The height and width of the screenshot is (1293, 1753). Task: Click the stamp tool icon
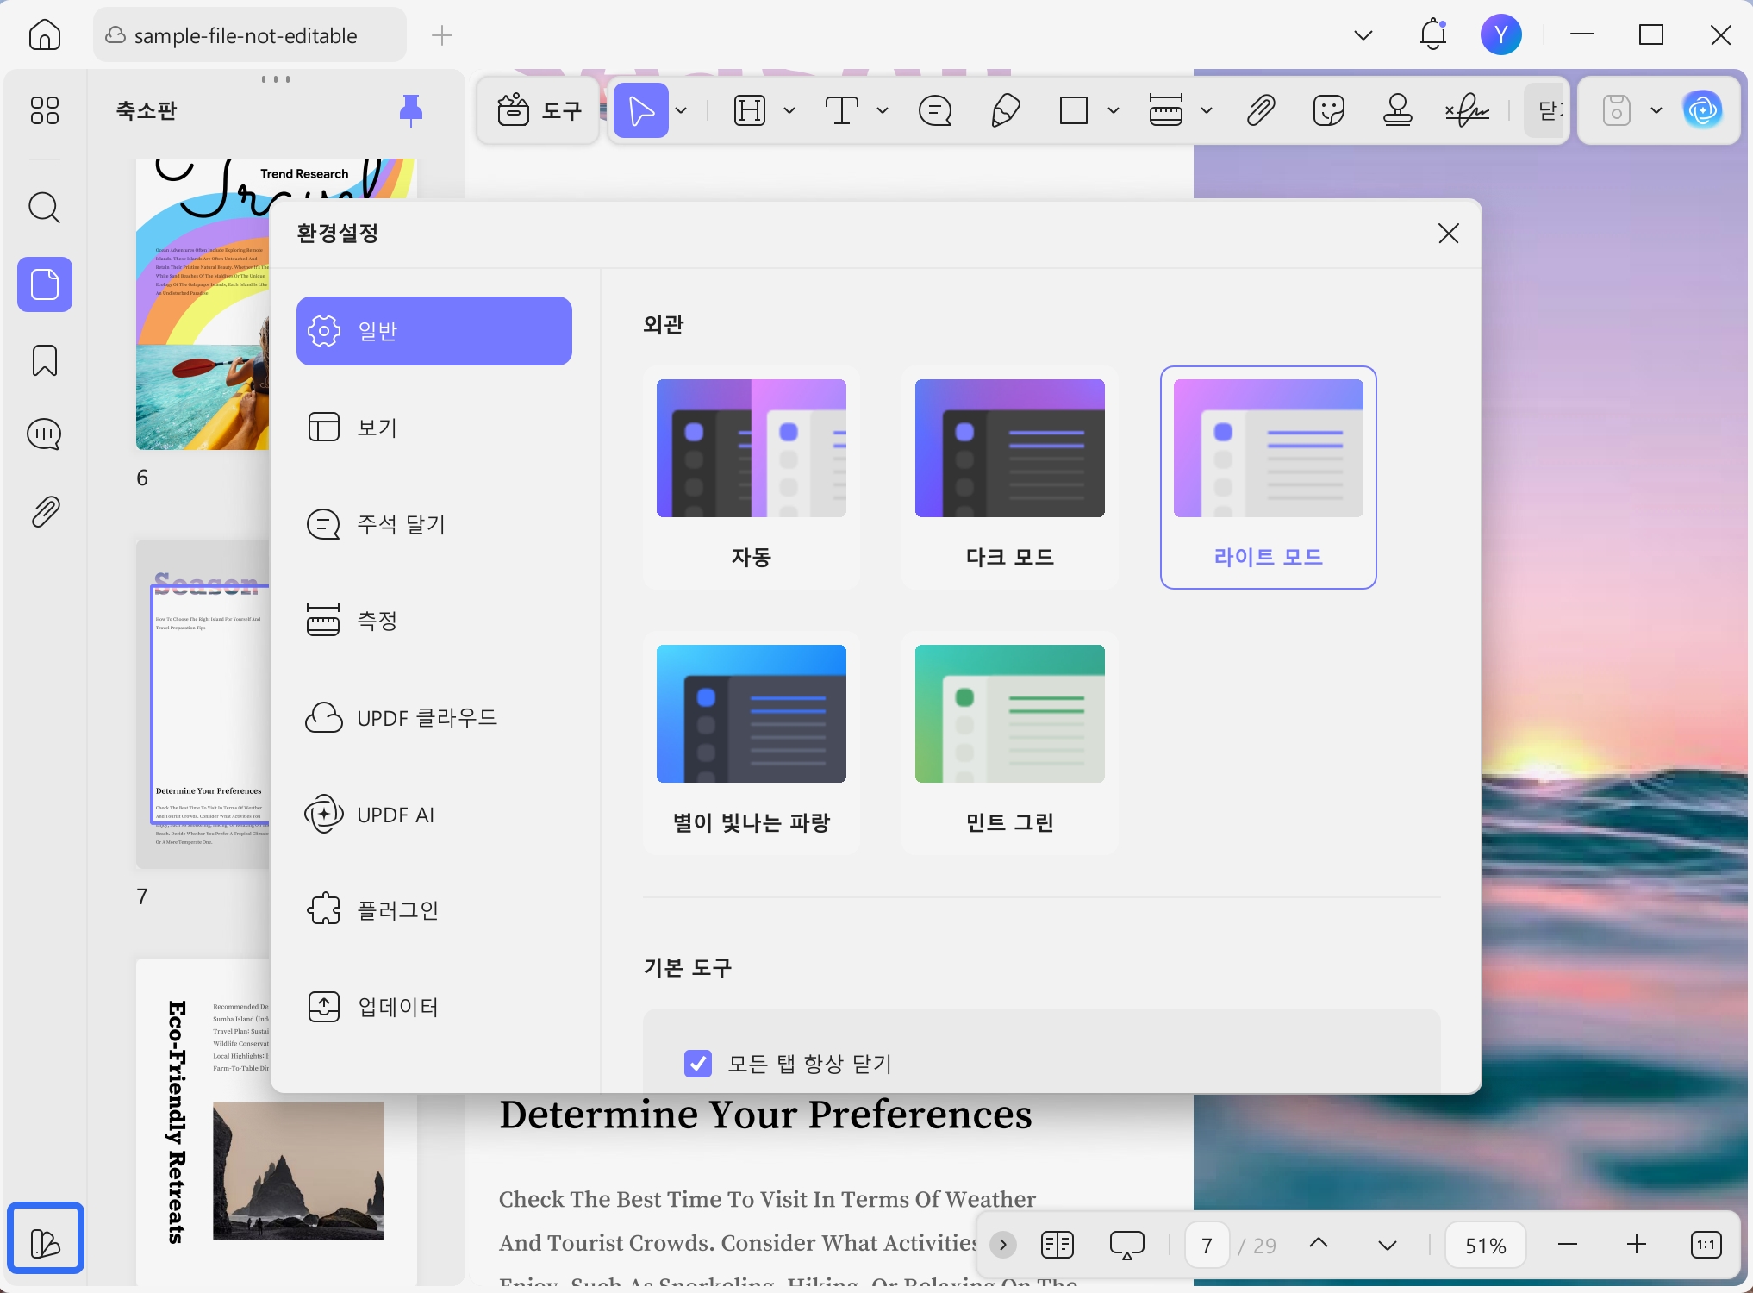click(1397, 110)
